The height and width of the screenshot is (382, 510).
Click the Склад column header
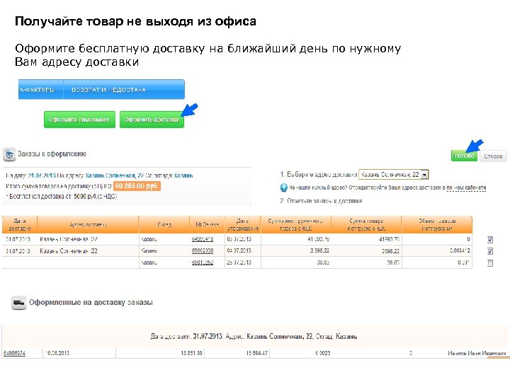point(164,224)
